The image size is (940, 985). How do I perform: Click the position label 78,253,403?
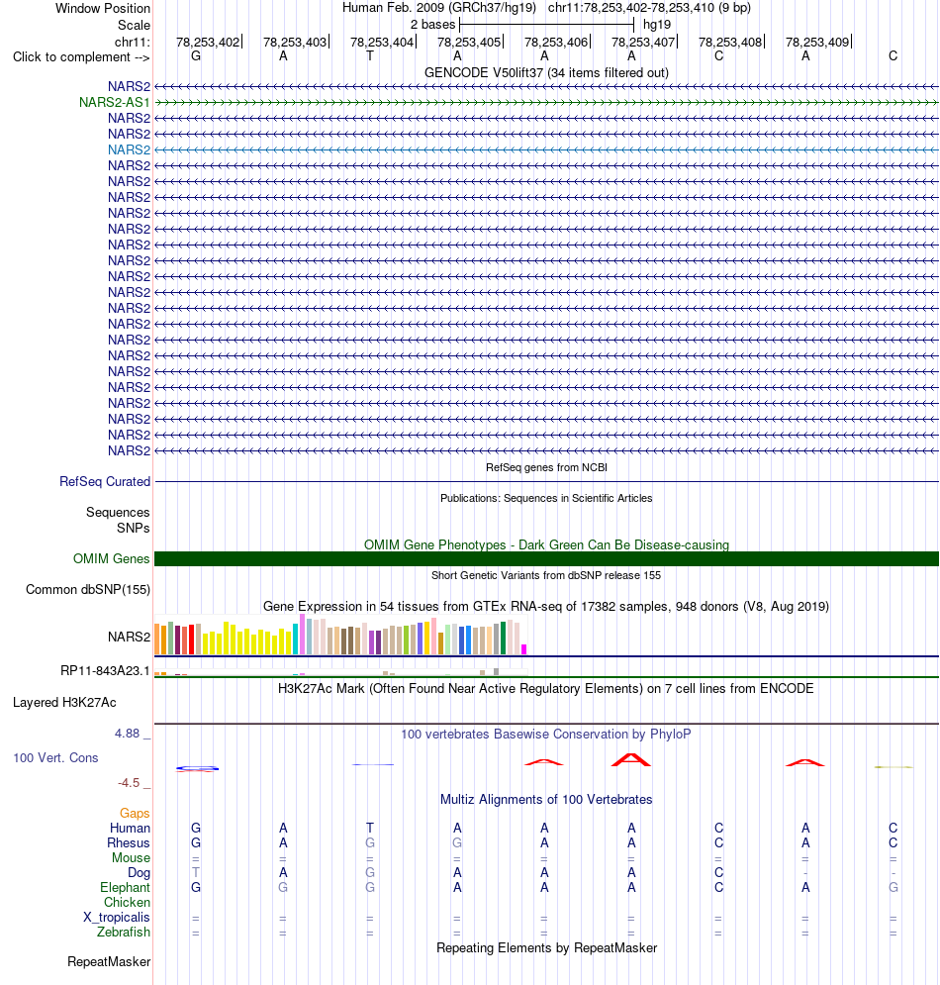295,43
